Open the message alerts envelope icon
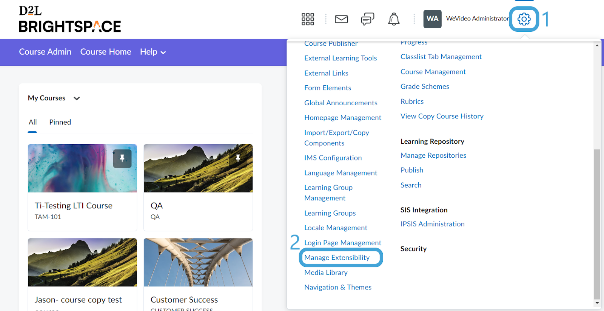This screenshot has width=604, height=311. click(341, 19)
